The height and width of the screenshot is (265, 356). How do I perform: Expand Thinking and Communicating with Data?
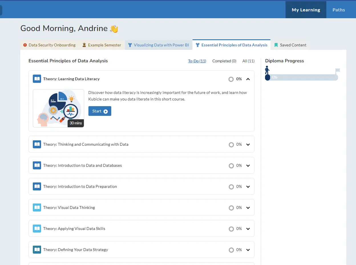248,145
